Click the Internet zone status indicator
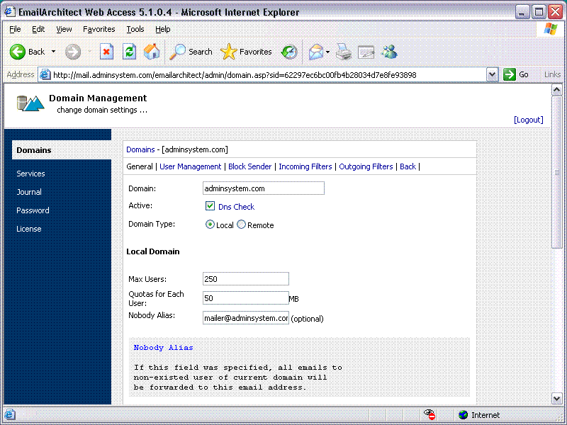Image resolution: width=567 pixels, height=425 pixels. tap(479, 415)
